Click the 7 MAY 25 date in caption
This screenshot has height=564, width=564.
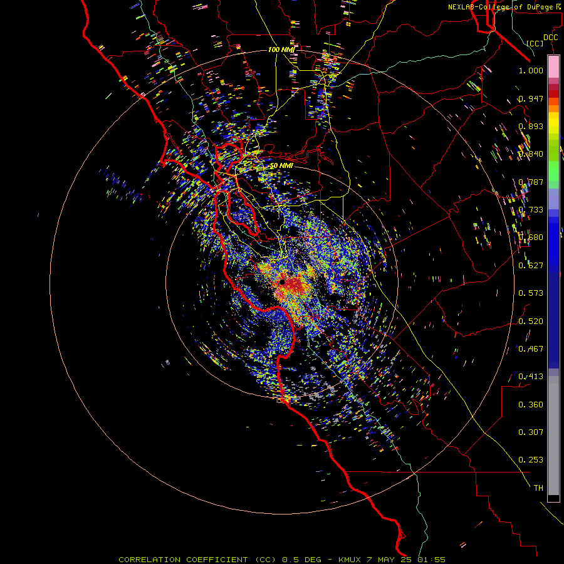tap(390, 560)
